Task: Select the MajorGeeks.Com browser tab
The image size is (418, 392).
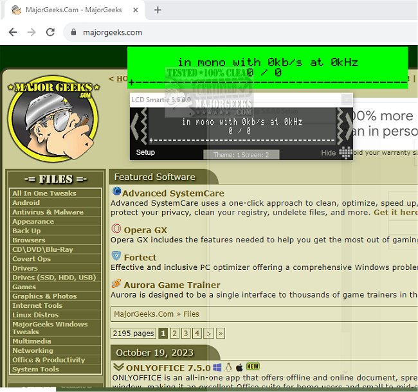Action: pos(73,10)
